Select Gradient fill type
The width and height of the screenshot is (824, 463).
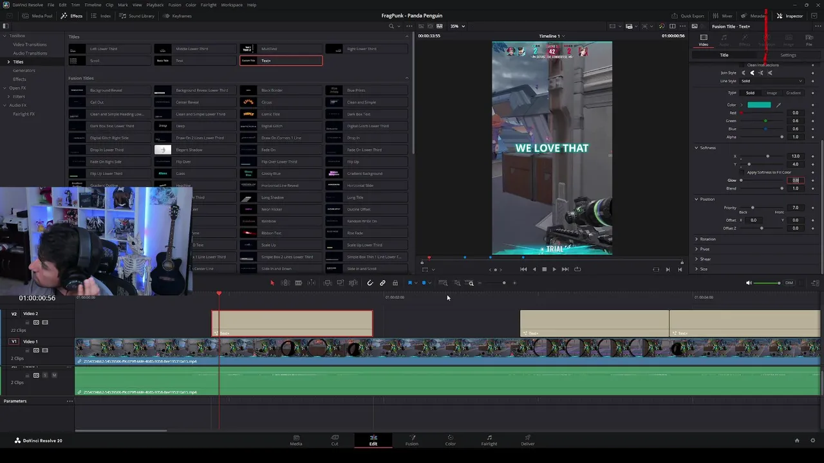pyautogui.click(x=794, y=93)
